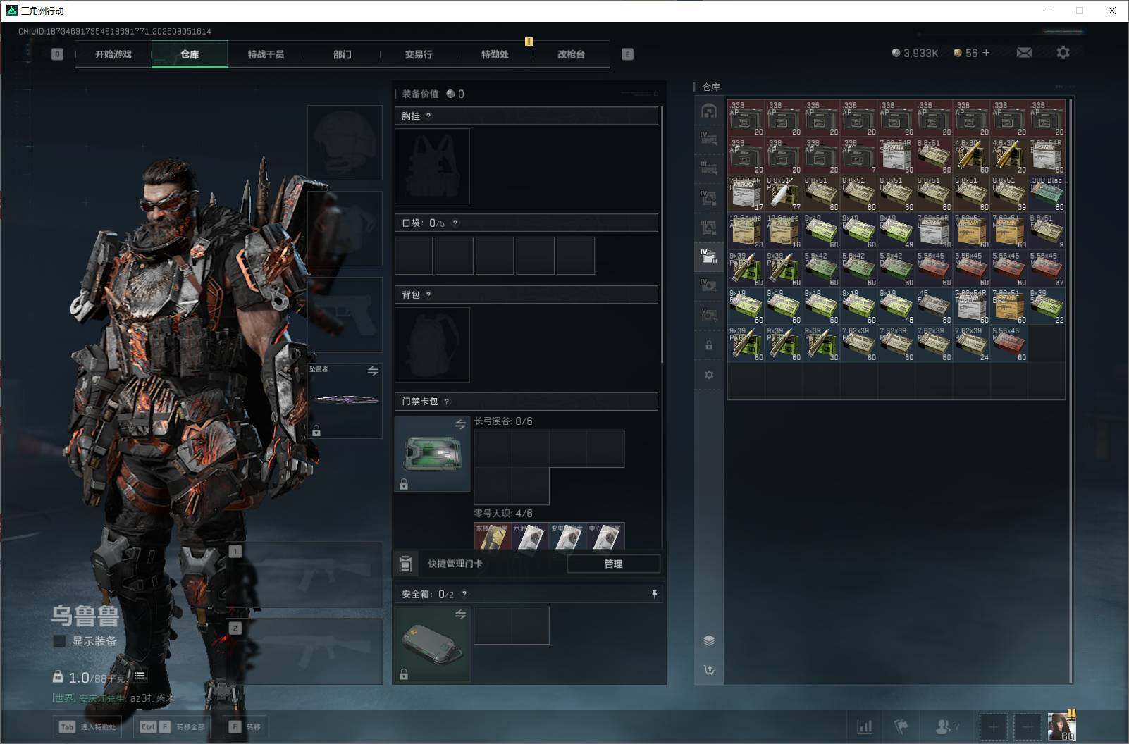Select the .338 AP stack of 7
Viewport: 1129px width, 744px height.
[859, 156]
